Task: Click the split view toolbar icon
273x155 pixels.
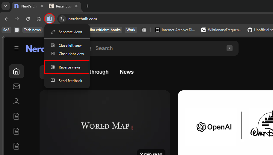Action: coord(49,19)
